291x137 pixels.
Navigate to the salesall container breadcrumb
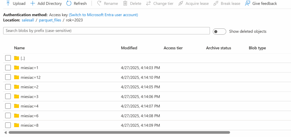click(x=28, y=20)
